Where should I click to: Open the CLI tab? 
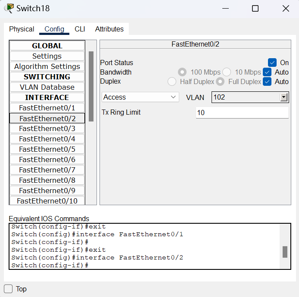click(80, 29)
